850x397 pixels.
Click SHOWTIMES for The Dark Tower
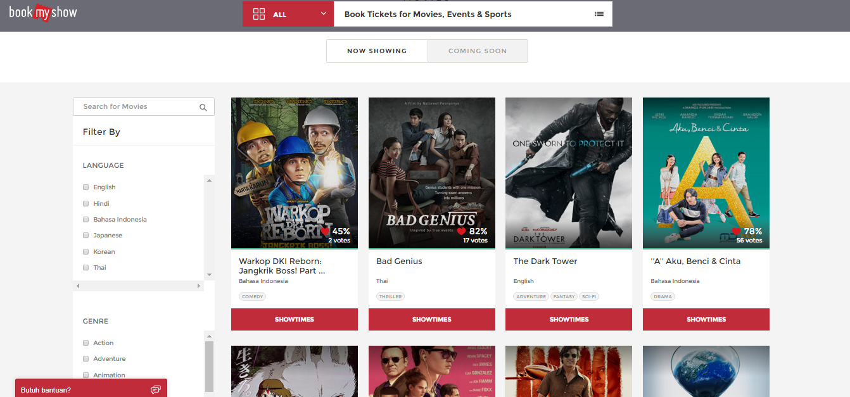pos(569,319)
